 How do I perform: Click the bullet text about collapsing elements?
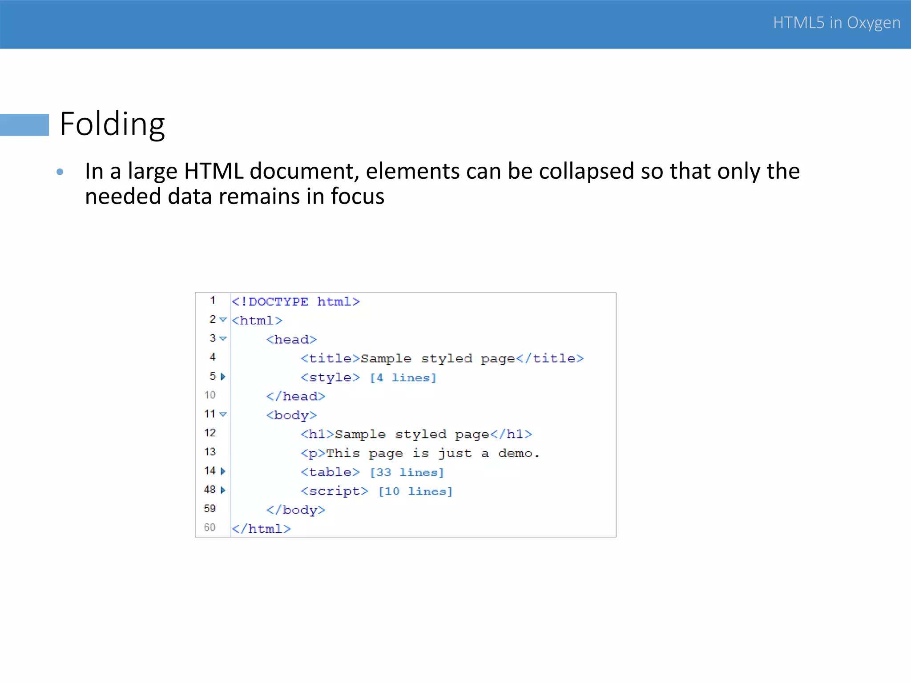(442, 184)
